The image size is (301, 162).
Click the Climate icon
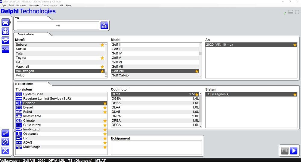[x=19, y=121]
